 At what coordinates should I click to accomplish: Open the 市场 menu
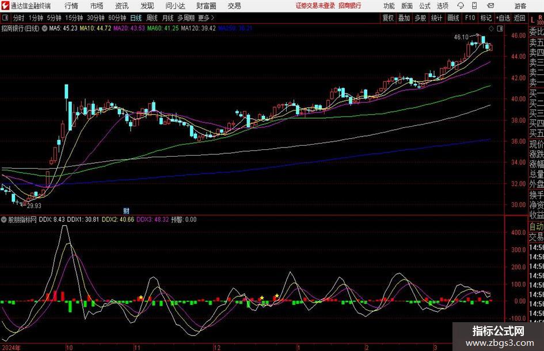[x=97, y=6]
